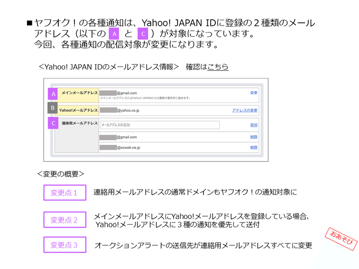Click purple A badge in the screenshot
The width and height of the screenshot is (359, 269).
click(x=53, y=94)
